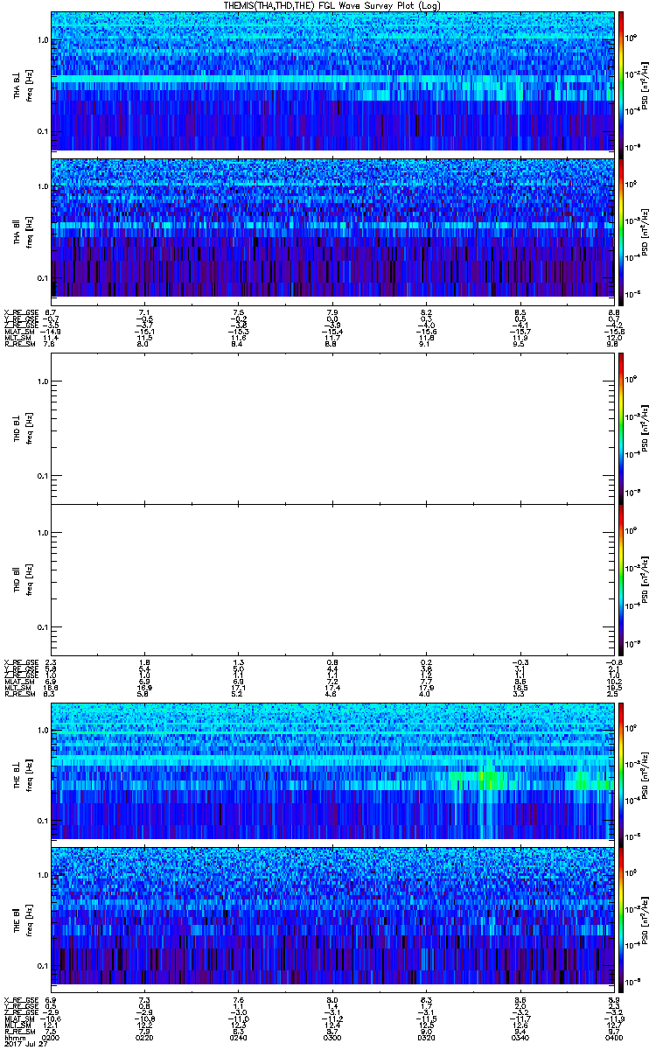Click the '0300' time tick label
This screenshot has height=1050, width=656.
pos(332,1037)
